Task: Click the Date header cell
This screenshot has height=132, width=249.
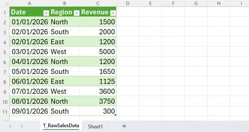Action: 29,12
